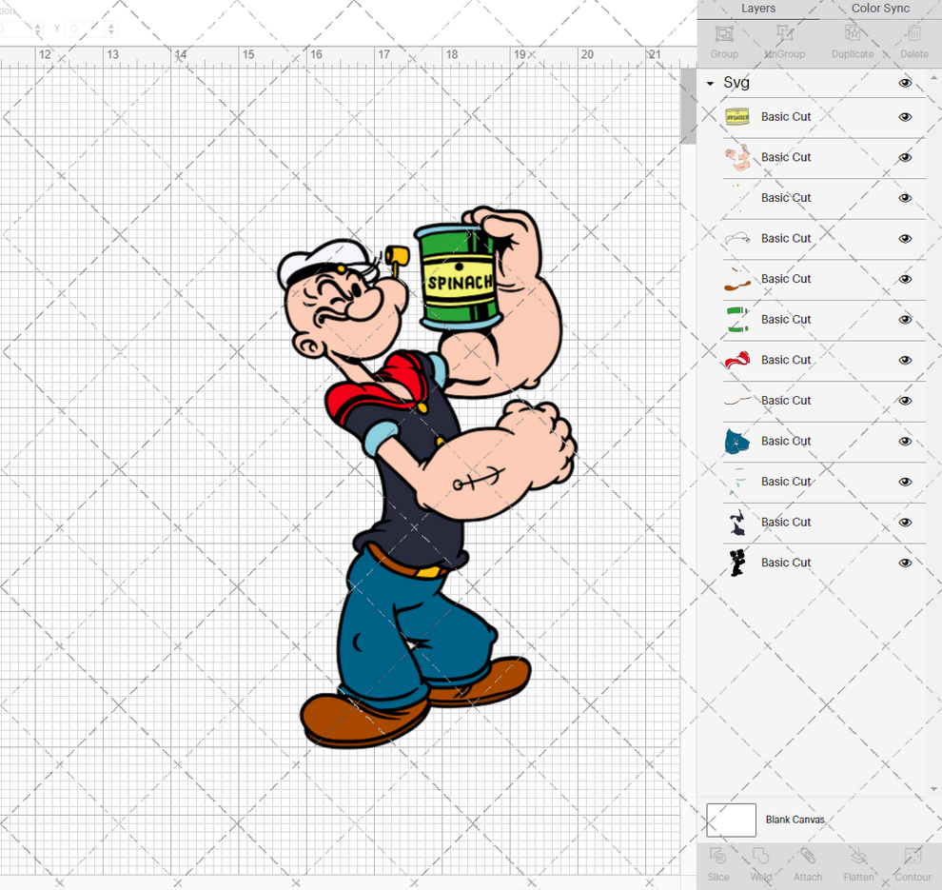Screen dimensions: 942x890
Task: Click the Y coordinate stepper arrows
Action: 110,30
